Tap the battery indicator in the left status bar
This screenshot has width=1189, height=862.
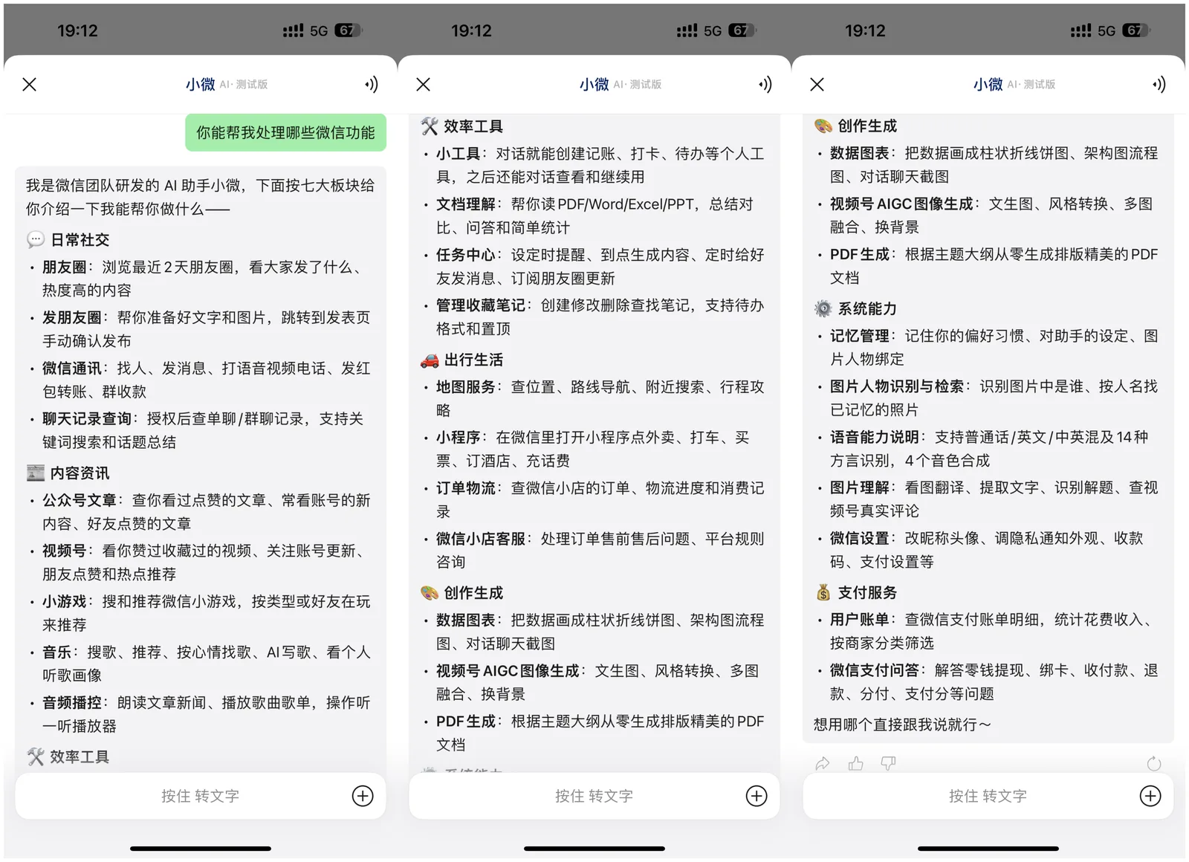click(x=349, y=30)
